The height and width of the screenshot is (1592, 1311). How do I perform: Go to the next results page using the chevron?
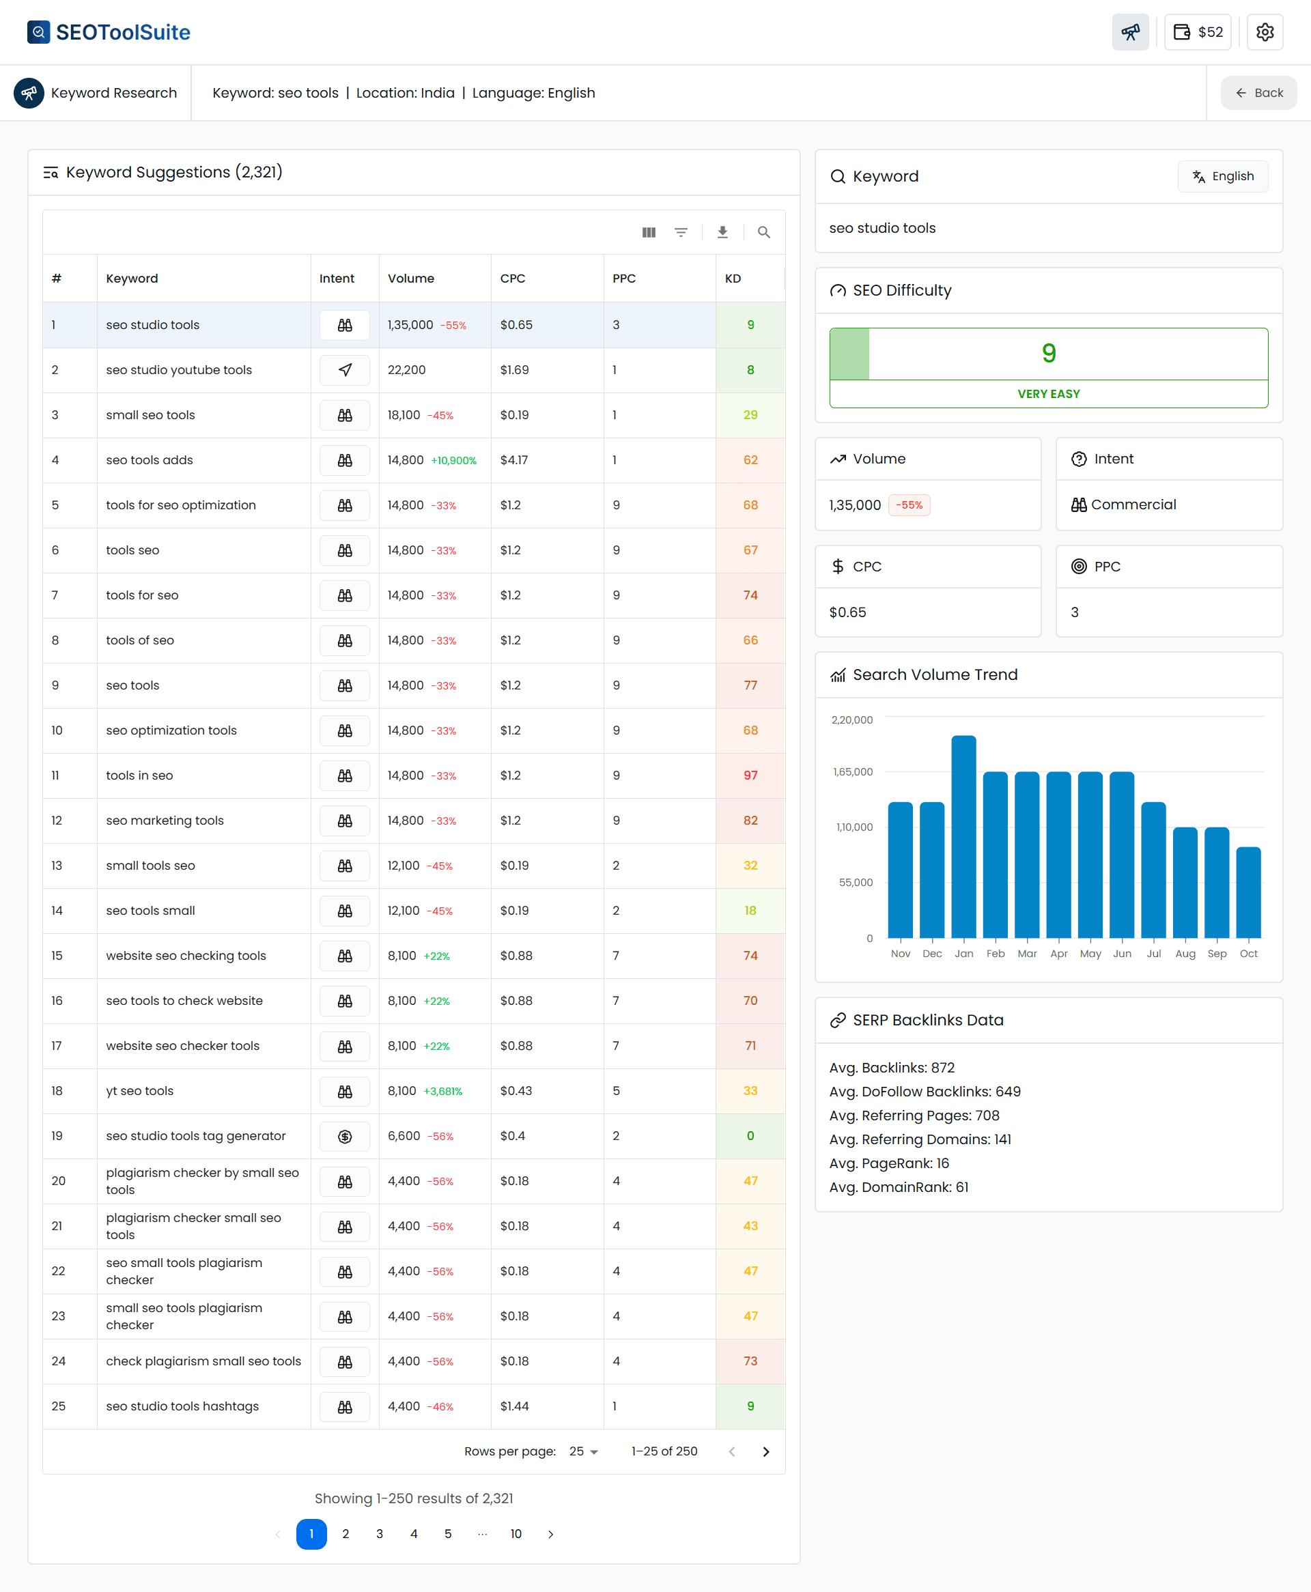click(550, 1534)
